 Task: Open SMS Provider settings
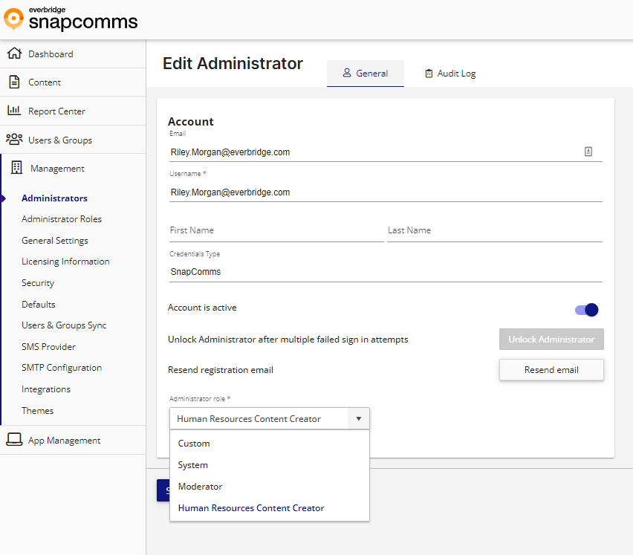tap(48, 347)
